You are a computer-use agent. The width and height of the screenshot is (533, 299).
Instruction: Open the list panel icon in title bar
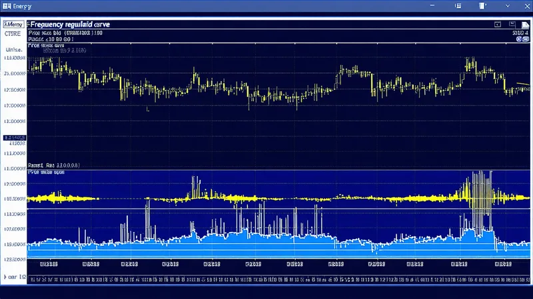click(458, 6)
